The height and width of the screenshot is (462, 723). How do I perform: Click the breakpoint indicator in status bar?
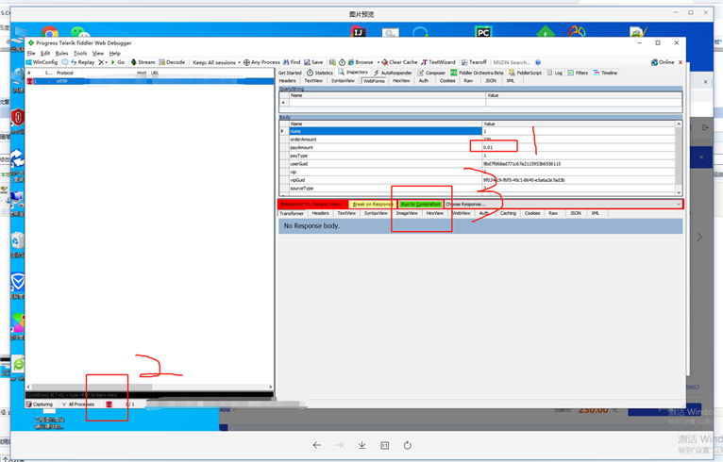109,404
